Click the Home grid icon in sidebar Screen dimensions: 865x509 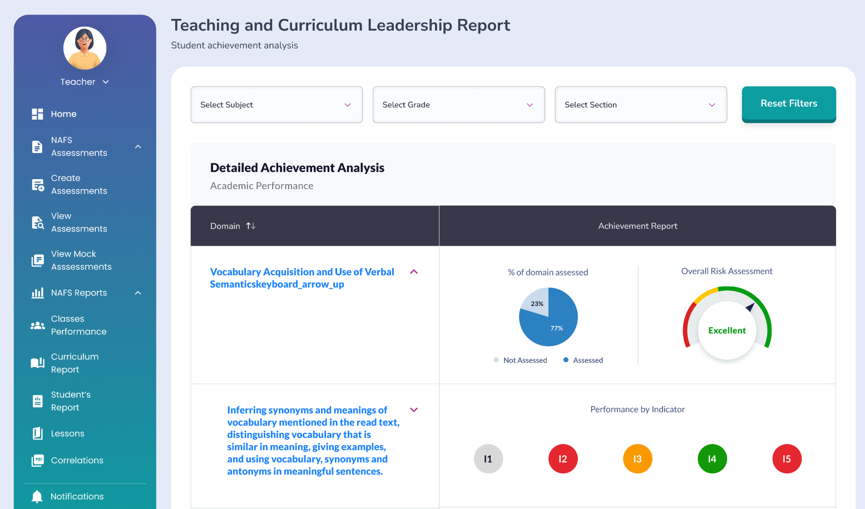[37, 114]
